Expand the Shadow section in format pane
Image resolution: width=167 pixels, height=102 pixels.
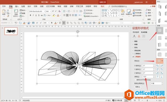click(x=136, y=41)
